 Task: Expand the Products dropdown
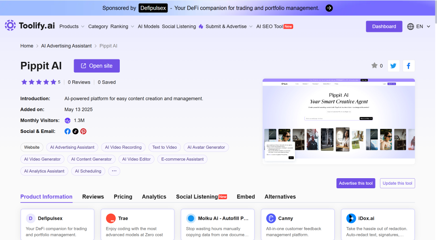72,26
